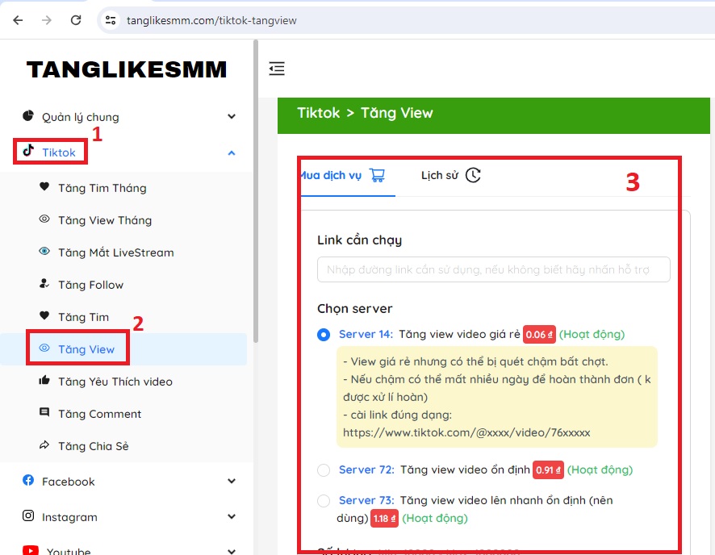This screenshot has width=715, height=555.
Task: Click the TikTok logo icon in sidebar
Action: pyautogui.click(x=28, y=151)
